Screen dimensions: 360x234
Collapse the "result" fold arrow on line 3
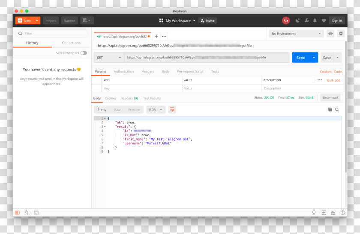click(x=105, y=127)
